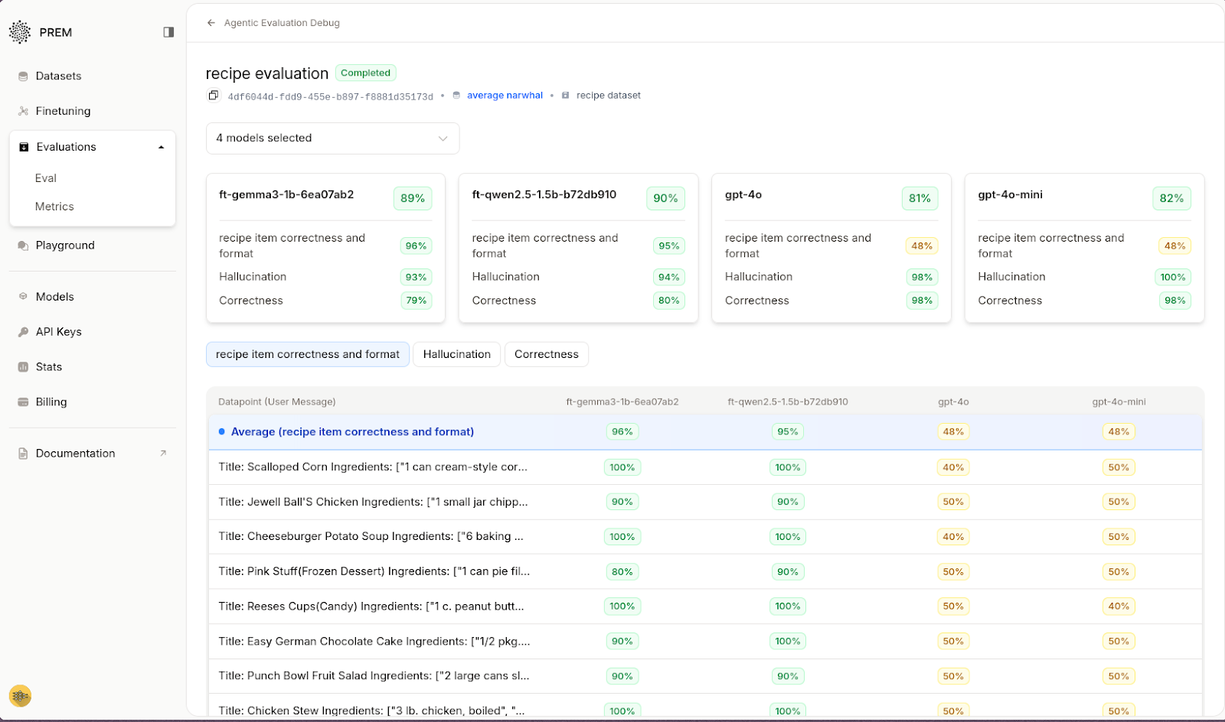Select Metrics under Evaluations
This screenshot has height=722, width=1225.
coord(54,206)
